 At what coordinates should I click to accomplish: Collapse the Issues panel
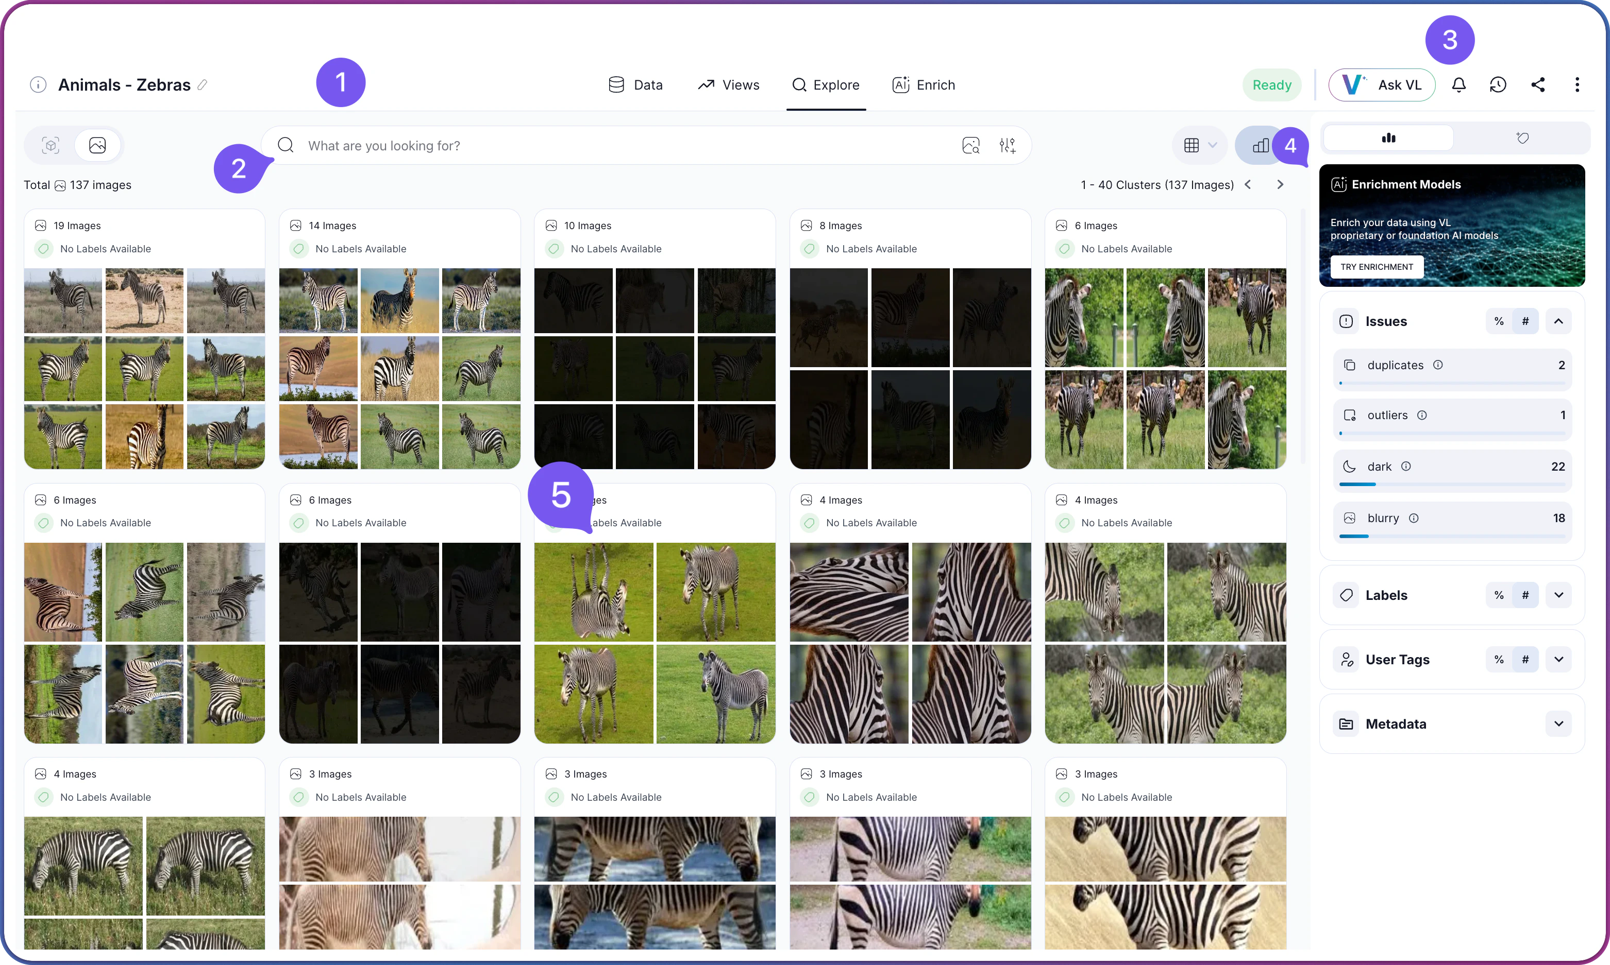pos(1558,321)
